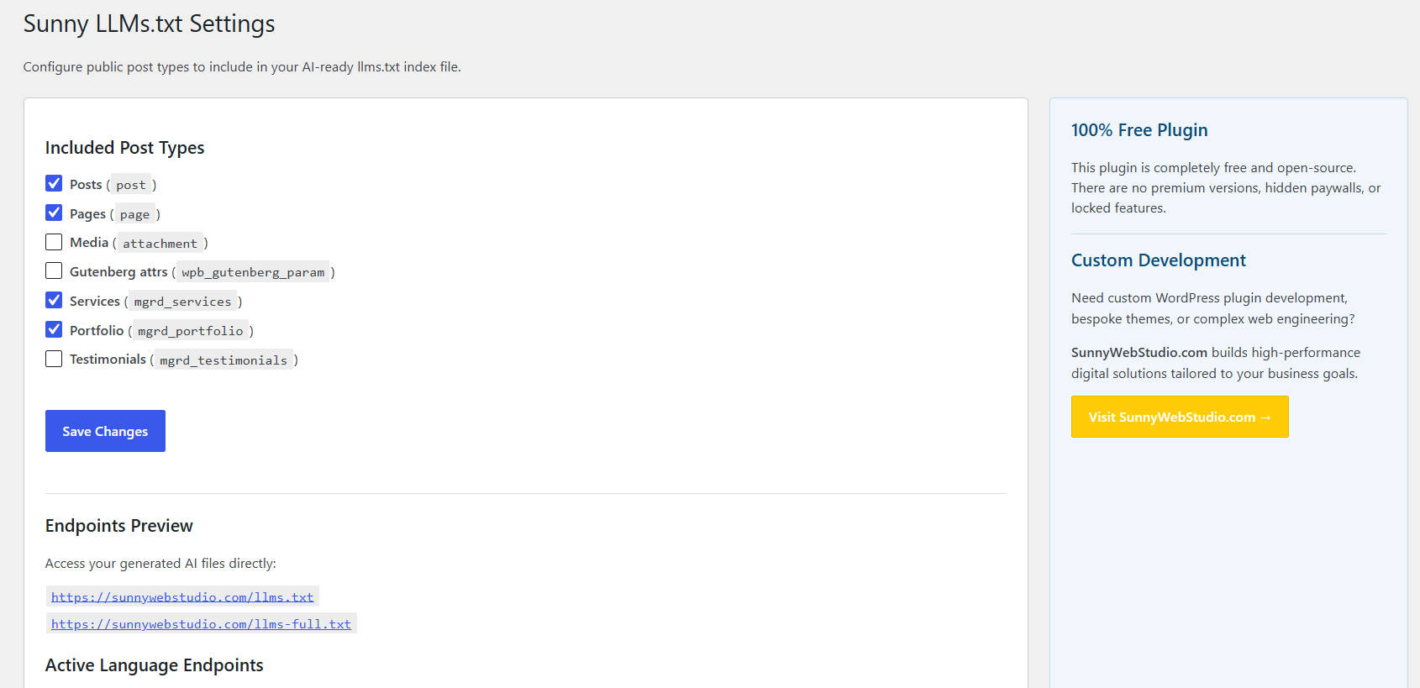
Task: Click the page slug code text
Action: tap(134, 214)
